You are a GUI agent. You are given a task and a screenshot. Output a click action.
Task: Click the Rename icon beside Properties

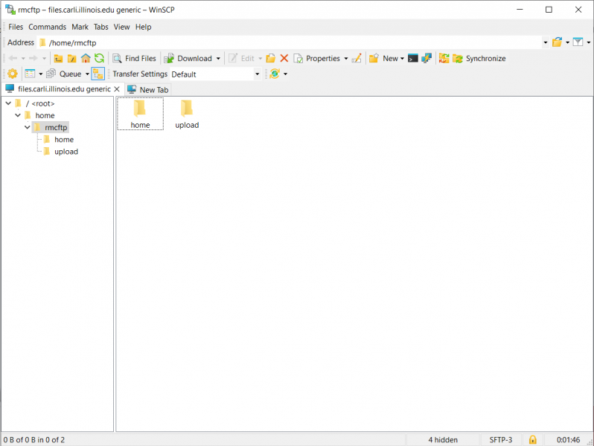pyautogui.click(x=357, y=59)
